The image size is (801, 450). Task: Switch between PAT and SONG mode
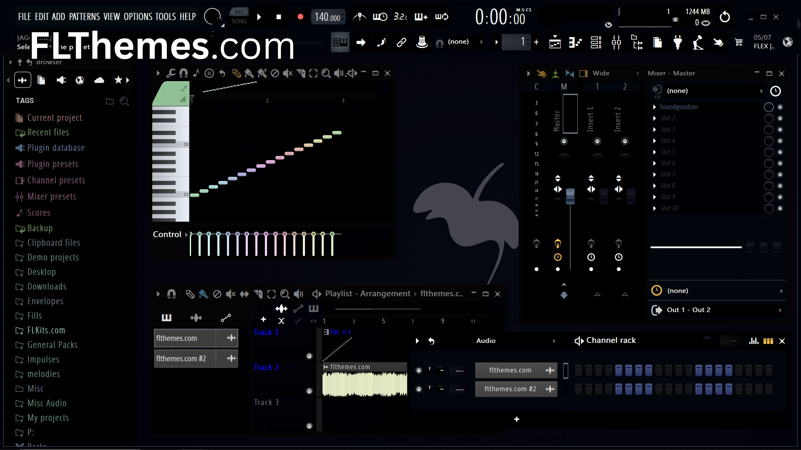239,17
